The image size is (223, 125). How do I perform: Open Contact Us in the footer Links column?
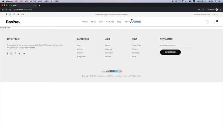click(x=109, y=53)
